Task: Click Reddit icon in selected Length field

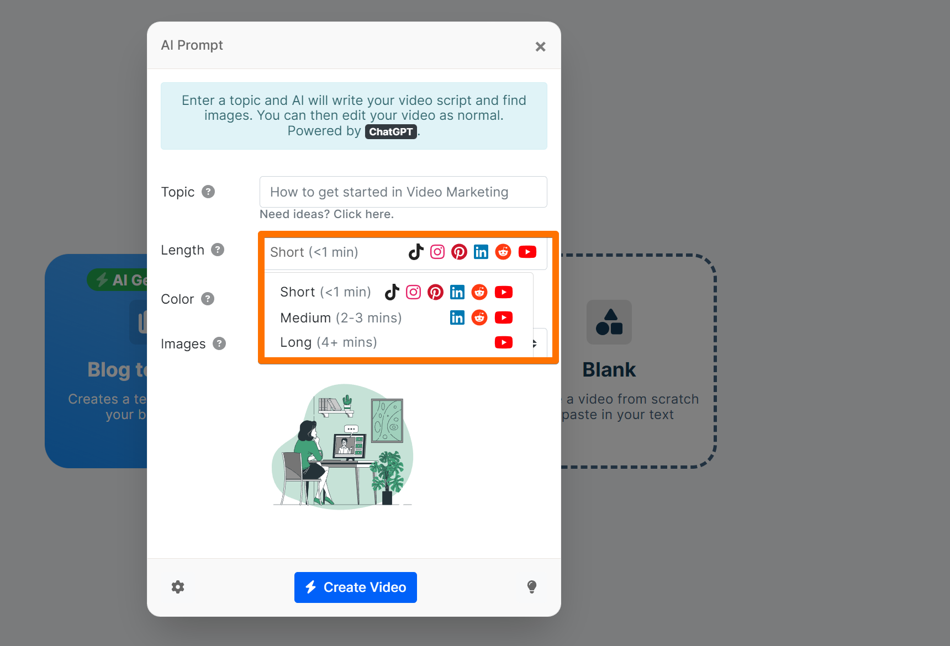Action: click(503, 252)
